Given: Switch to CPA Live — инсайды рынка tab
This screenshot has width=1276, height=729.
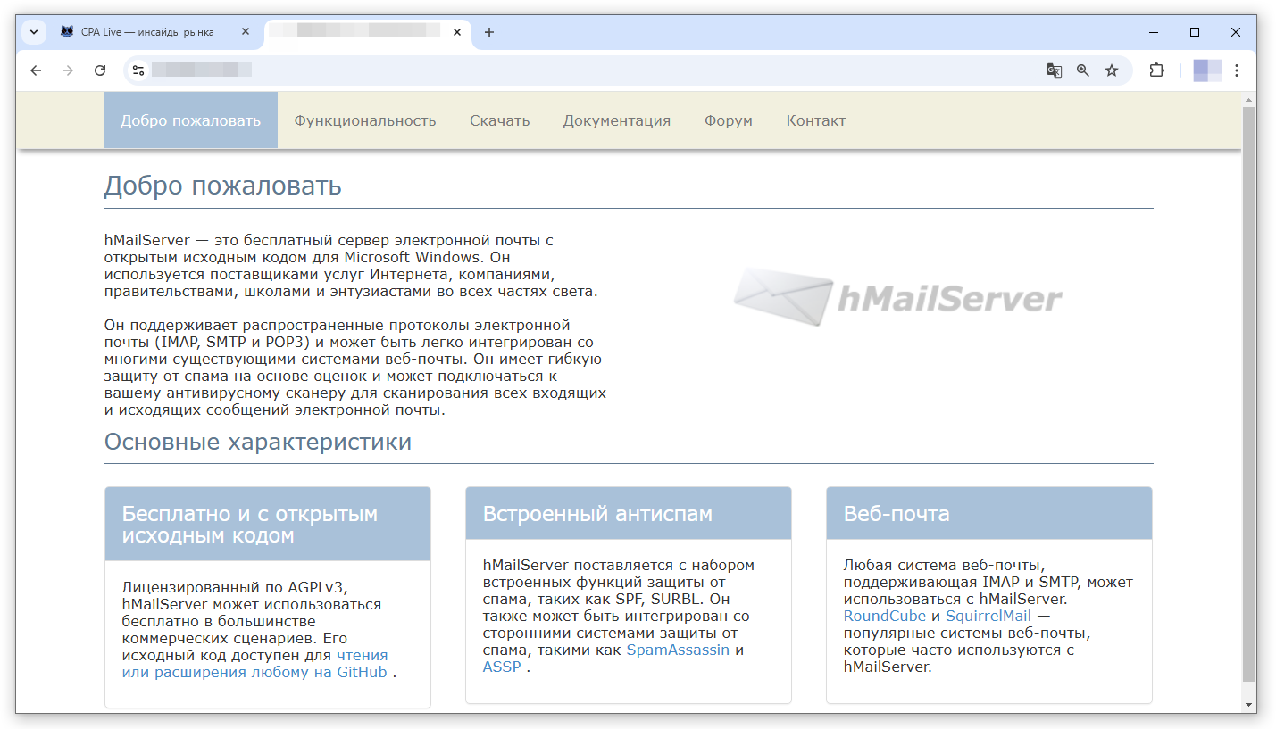Looking at the screenshot, I should (154, 32).
